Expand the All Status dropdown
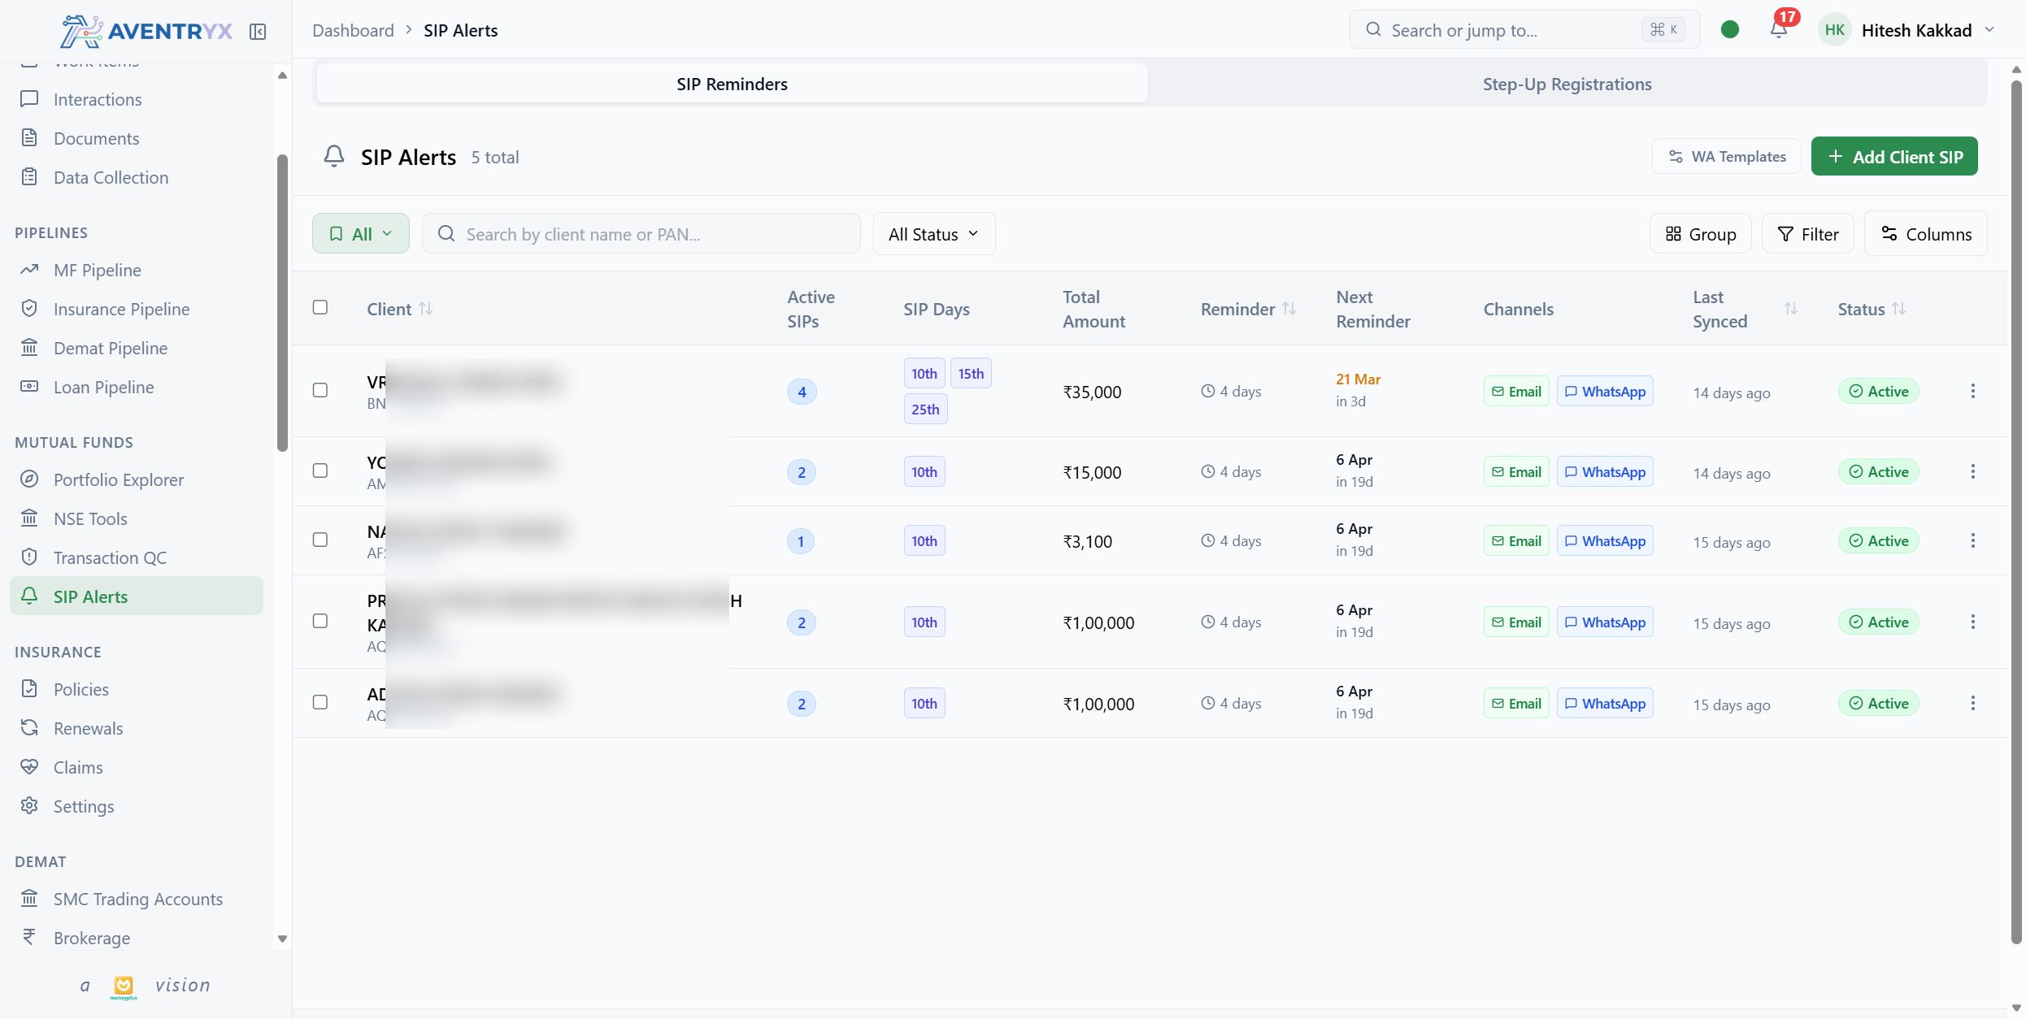Viewport: 2026px width, 1019px height. 933,234
